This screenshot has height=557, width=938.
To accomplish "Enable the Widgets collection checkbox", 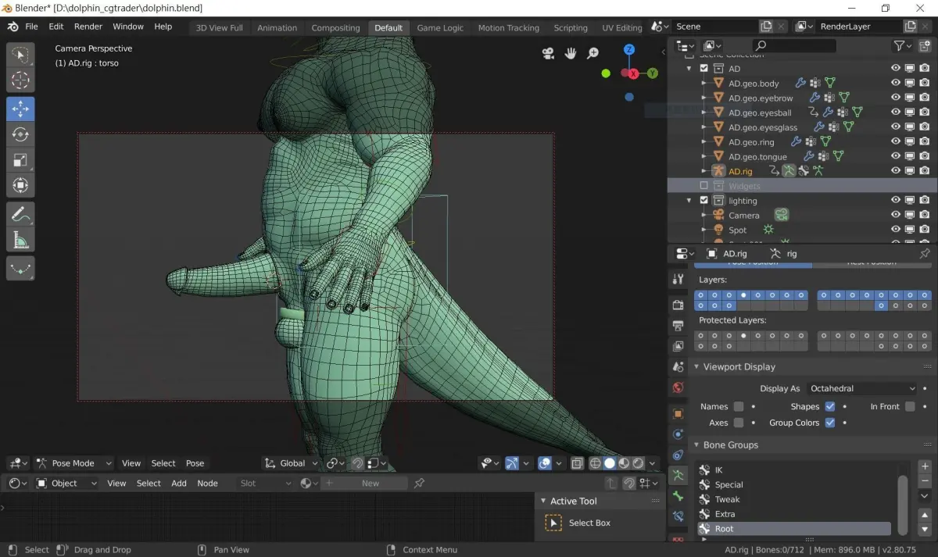I will point(704,186).
